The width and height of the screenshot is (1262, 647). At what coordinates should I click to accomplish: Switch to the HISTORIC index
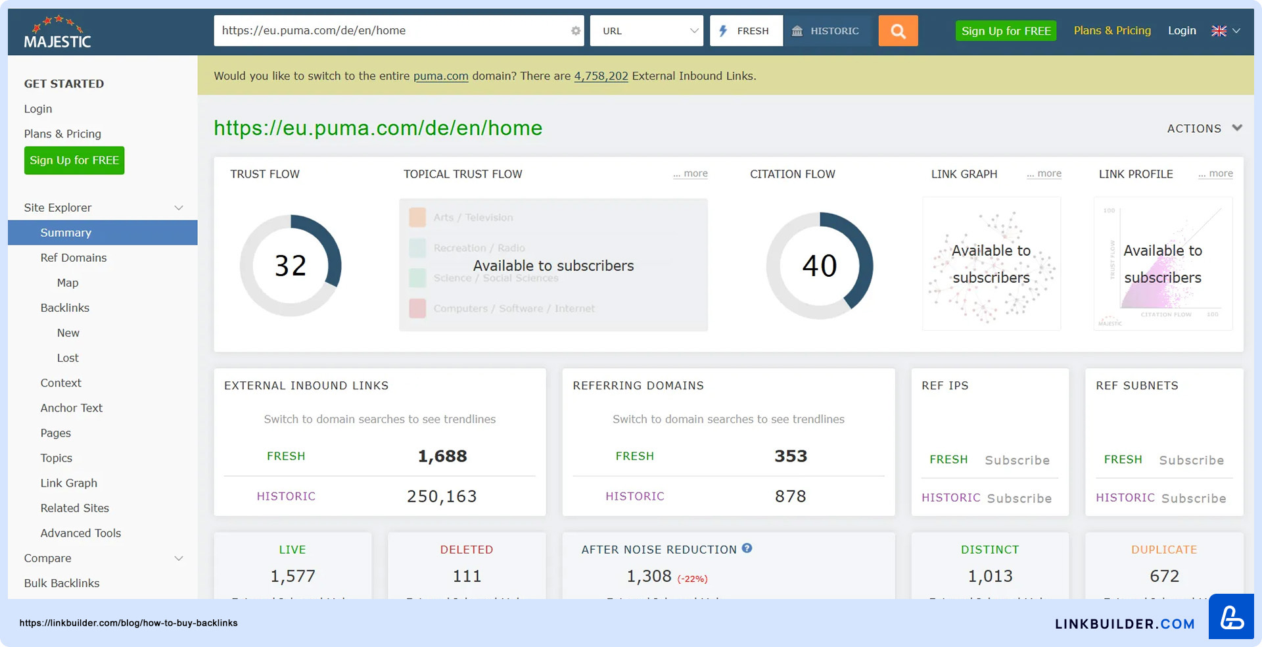pos(826,31)
